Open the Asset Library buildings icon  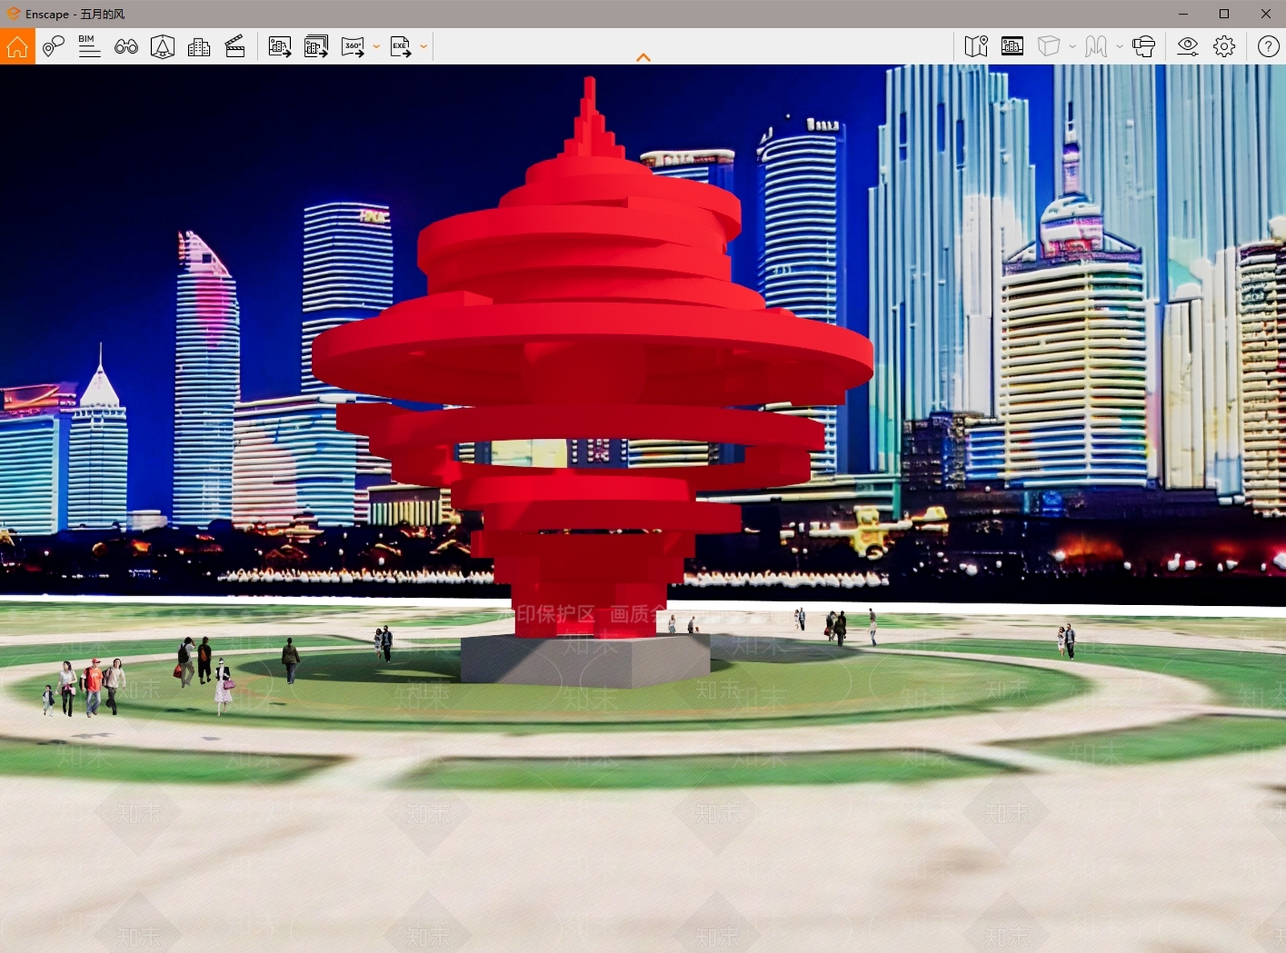[x=199, y=47]
